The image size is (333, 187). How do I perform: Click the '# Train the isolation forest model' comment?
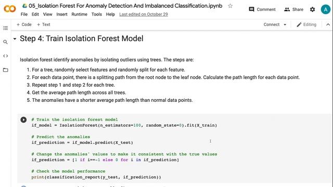74,119
